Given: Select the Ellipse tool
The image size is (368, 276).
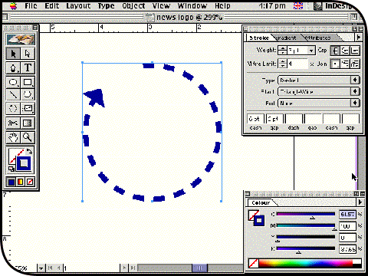Looking at the screenshot, I should (13, 82).
